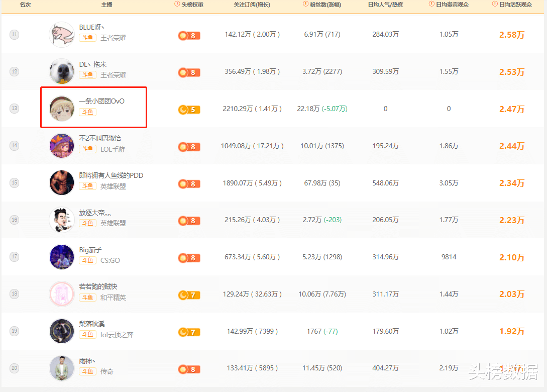Click rank badge 20
This screenshot has height=392, width=547.
14,368
